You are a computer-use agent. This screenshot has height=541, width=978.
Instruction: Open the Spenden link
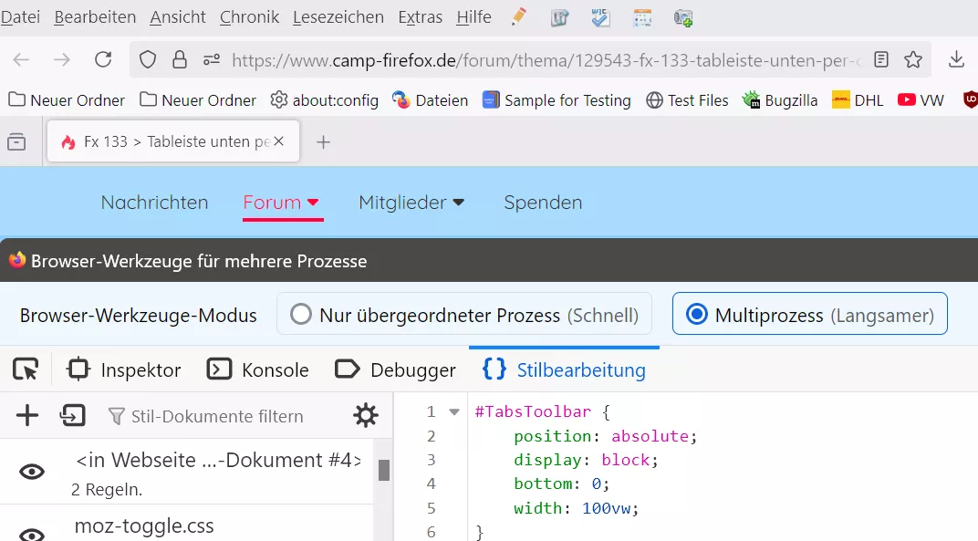[x=543, y=203]
